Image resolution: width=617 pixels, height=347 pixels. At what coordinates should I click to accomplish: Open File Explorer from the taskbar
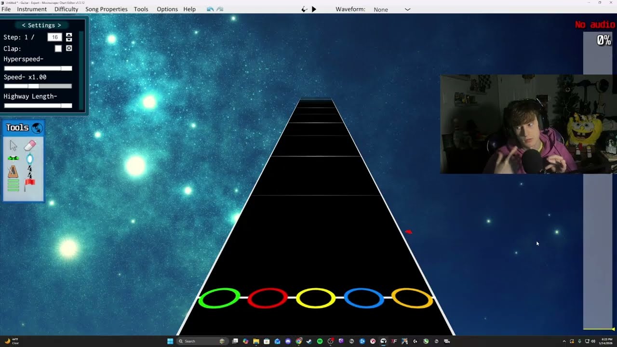click(256, 341)
